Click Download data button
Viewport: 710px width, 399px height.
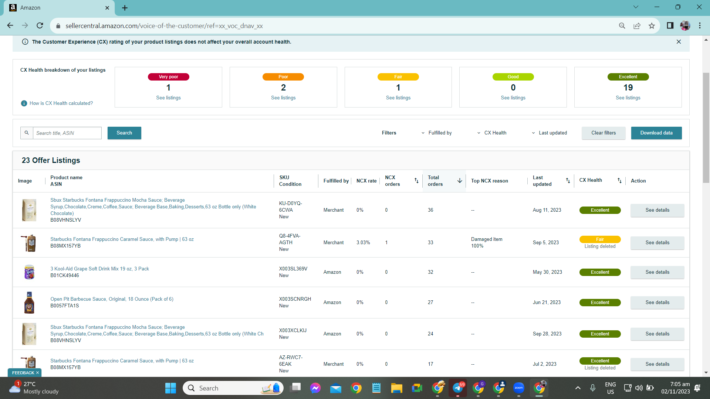tap(656, 133)
